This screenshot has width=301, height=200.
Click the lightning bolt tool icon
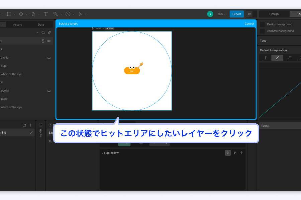[68, 14]
